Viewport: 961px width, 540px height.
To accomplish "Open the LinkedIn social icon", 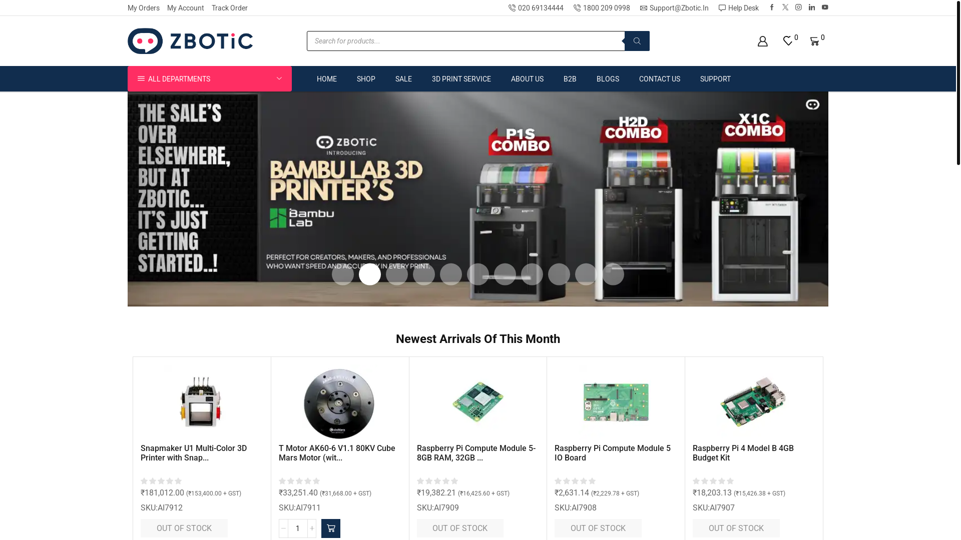I will (812, 7).
